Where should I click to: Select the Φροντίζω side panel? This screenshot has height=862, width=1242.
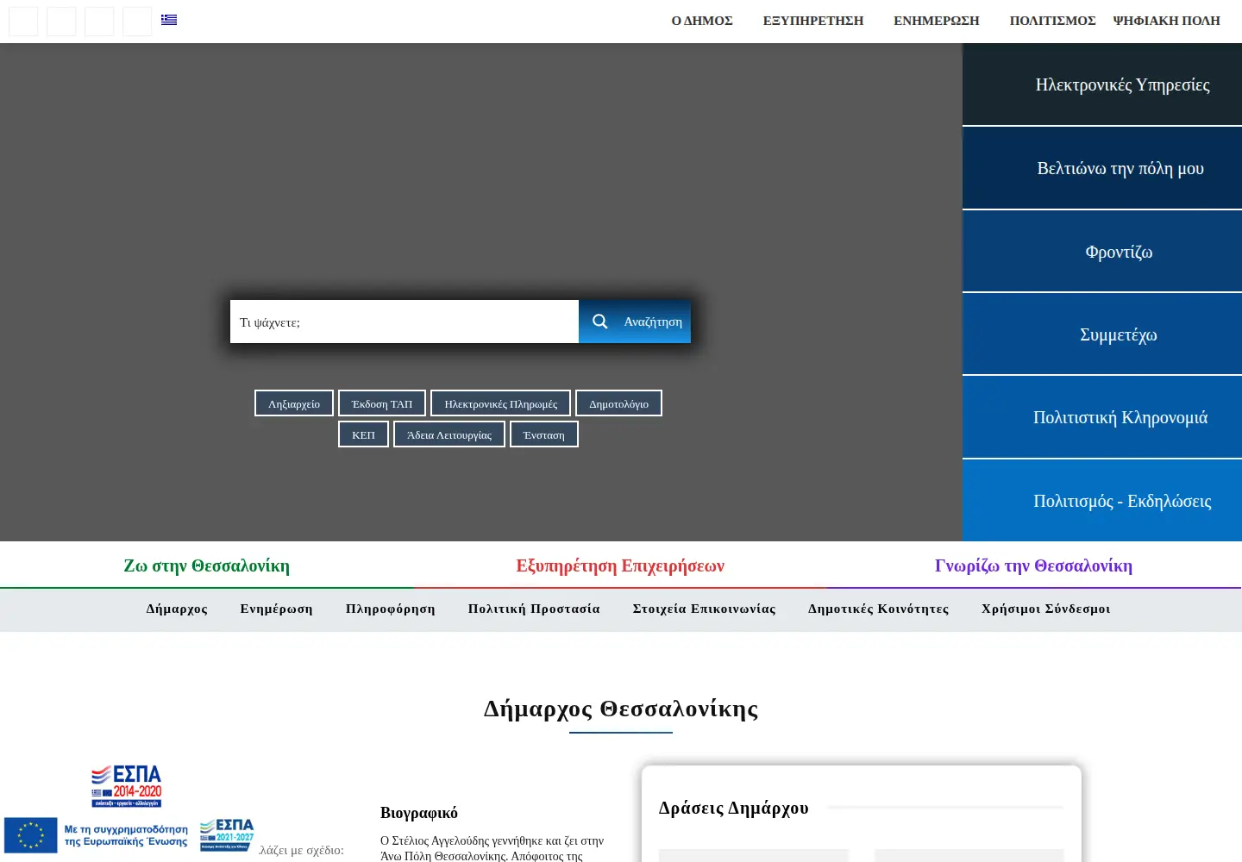1102,252
